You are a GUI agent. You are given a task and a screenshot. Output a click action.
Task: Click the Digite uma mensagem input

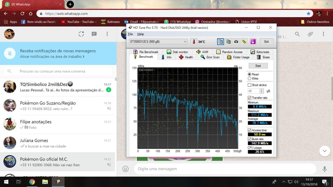coord(225,169)
